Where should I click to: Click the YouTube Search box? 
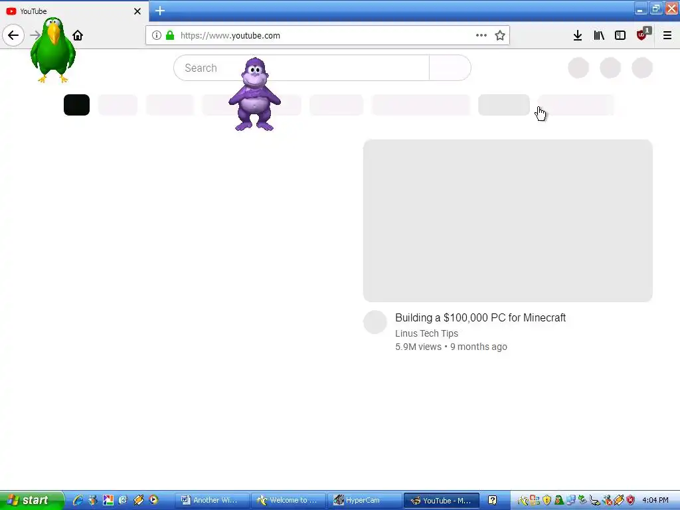[301, 68]
